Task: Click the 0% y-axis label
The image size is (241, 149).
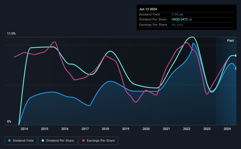Action: click(x=9, y=121)
